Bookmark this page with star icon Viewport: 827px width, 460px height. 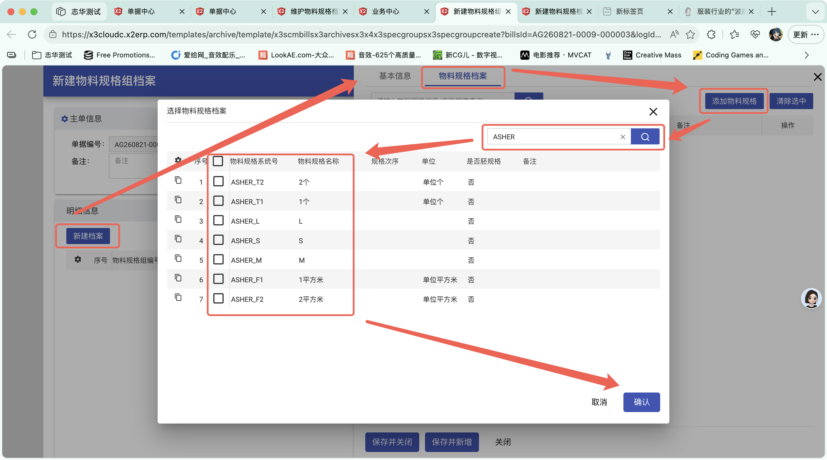690,34
